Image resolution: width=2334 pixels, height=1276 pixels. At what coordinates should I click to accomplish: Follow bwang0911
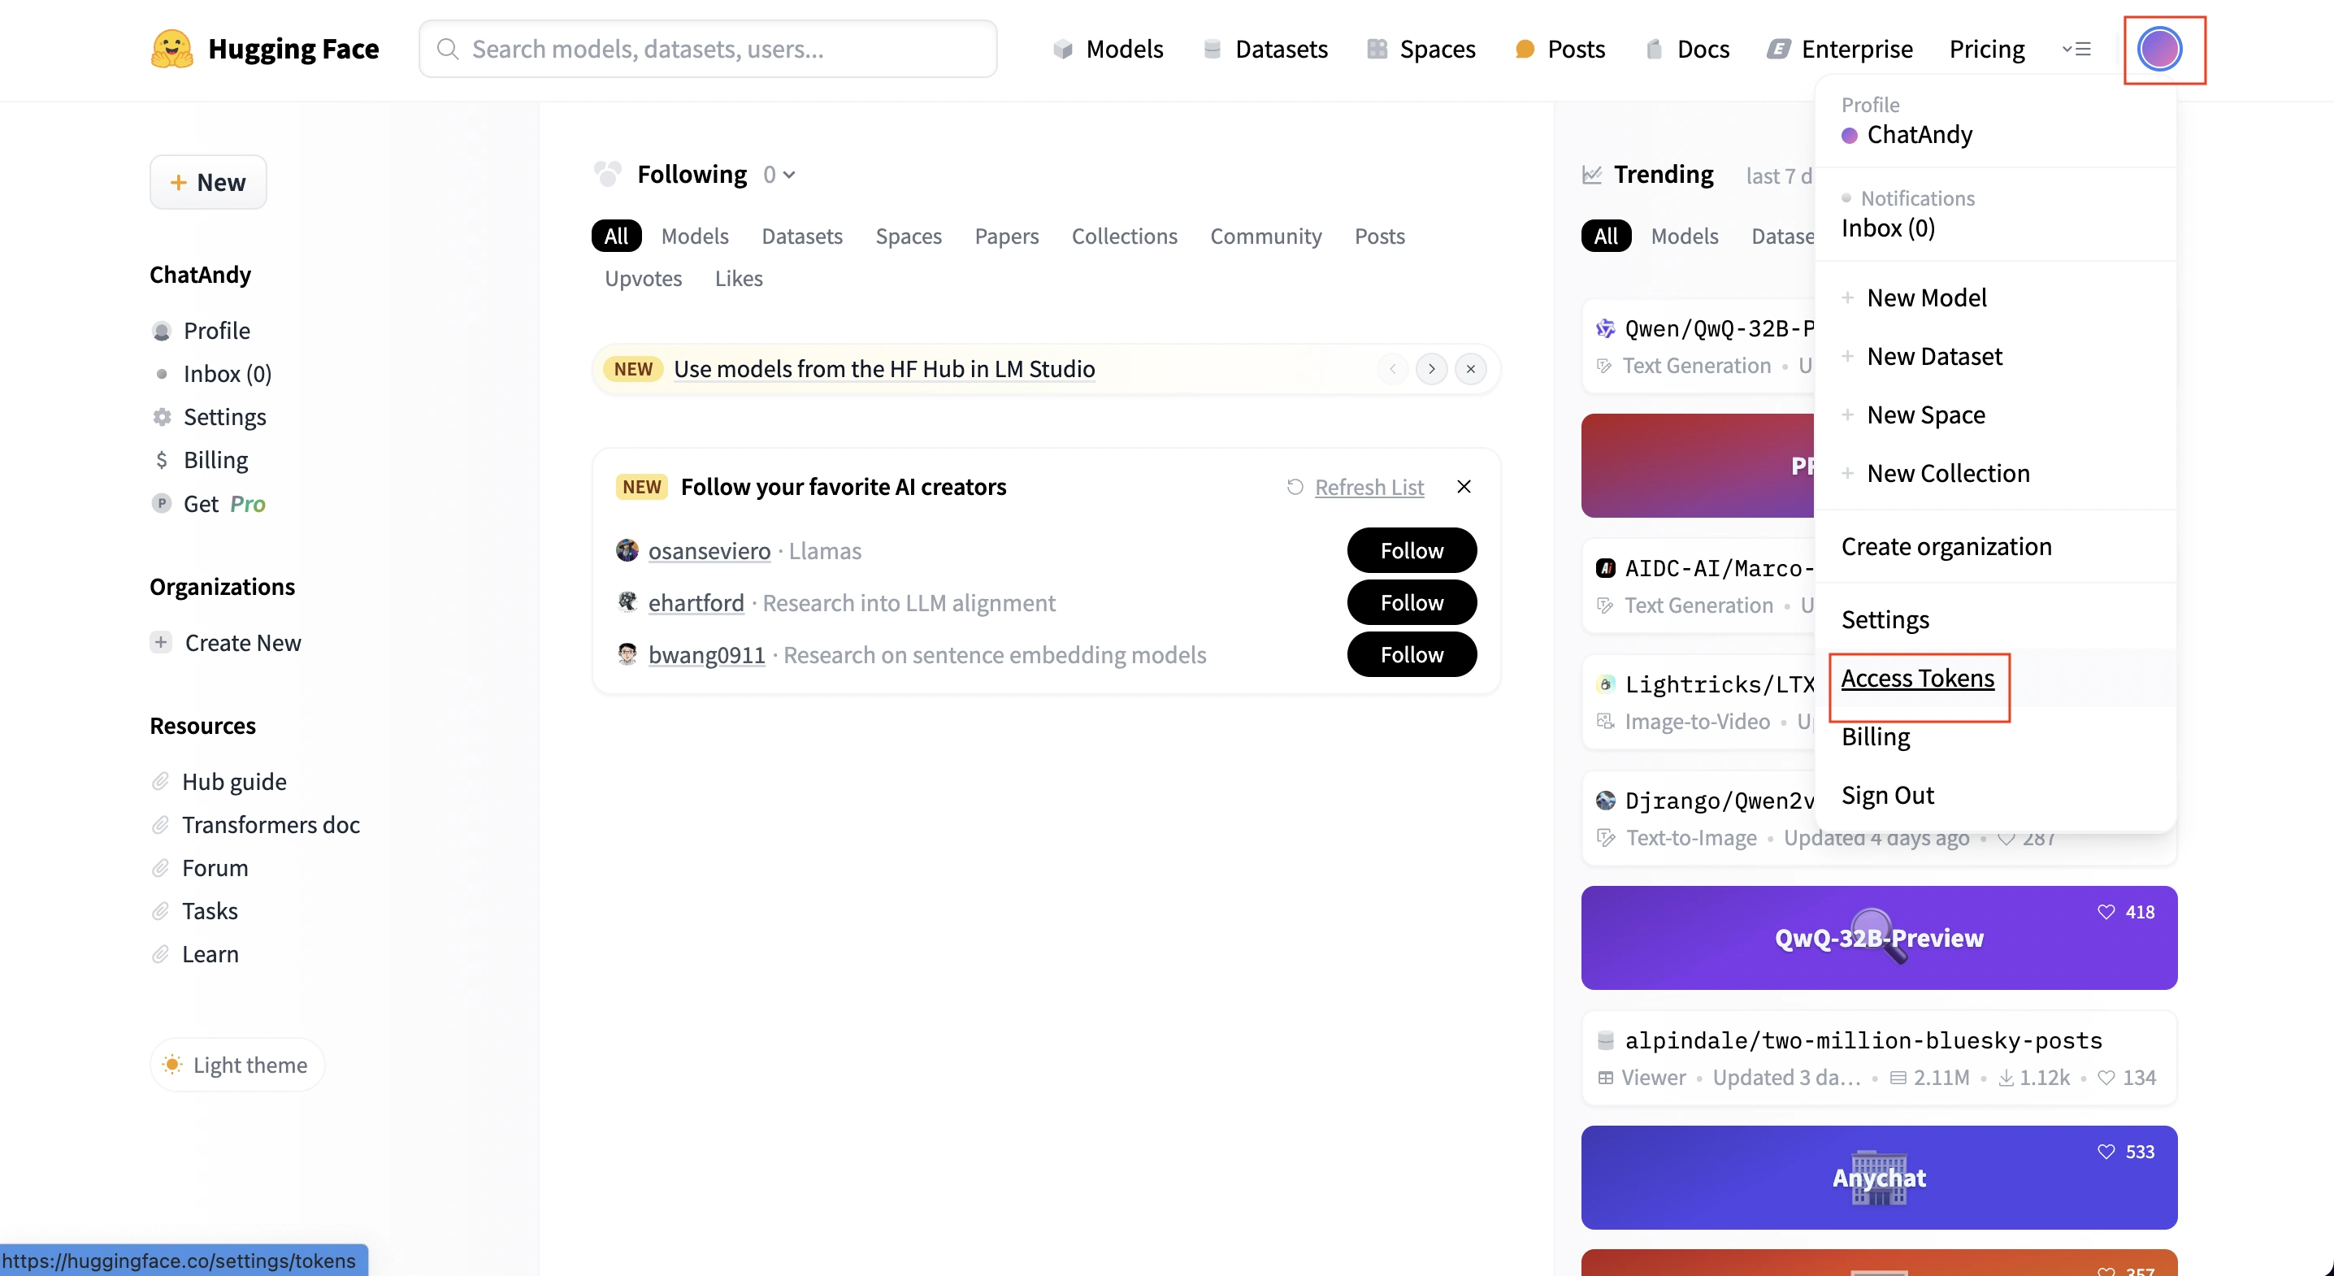(x=1412, y=654)
